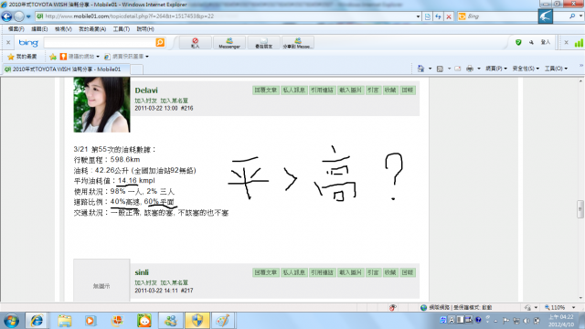585x329 pixels.
Task: Open the 工具(O) command bar menu
Action: [556, 69]
